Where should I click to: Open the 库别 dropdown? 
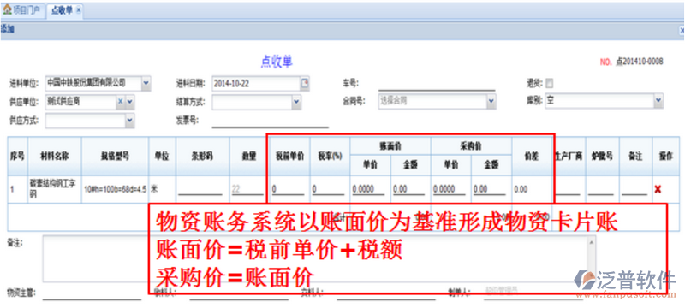coord(658,101)
